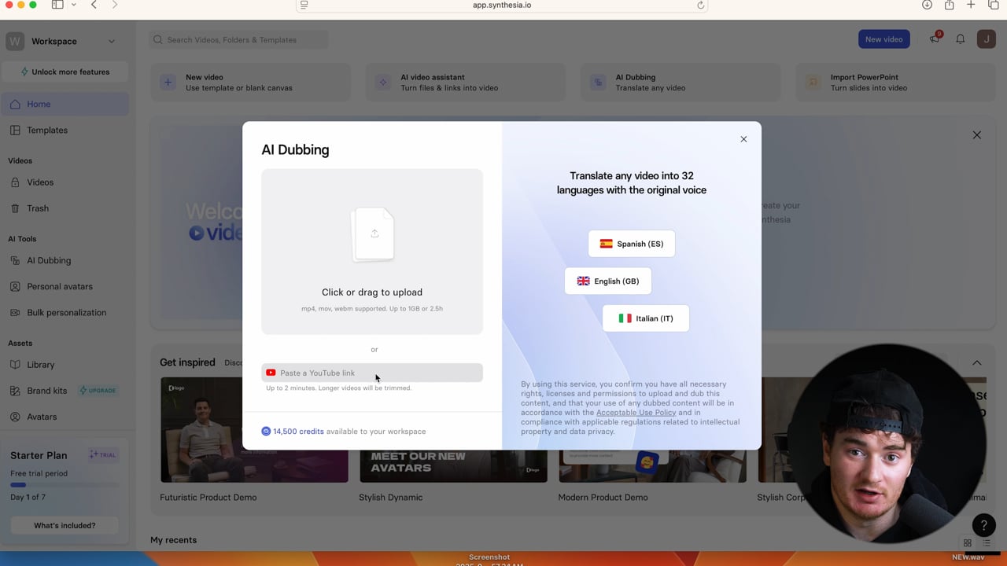Switch My recents to grid view
This screenshot has width=1007, height=566.
click(968, 543)
